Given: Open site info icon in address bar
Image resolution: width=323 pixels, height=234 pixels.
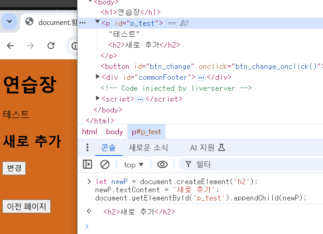Looking at the screenshot, I should [74, 46].
